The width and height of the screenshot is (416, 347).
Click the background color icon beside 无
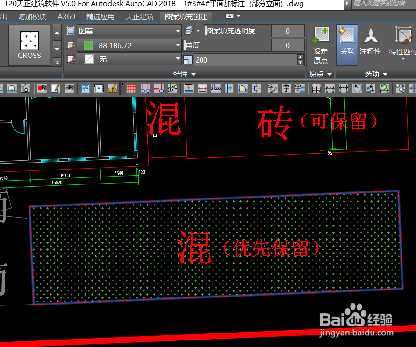(x=71, y=59)
